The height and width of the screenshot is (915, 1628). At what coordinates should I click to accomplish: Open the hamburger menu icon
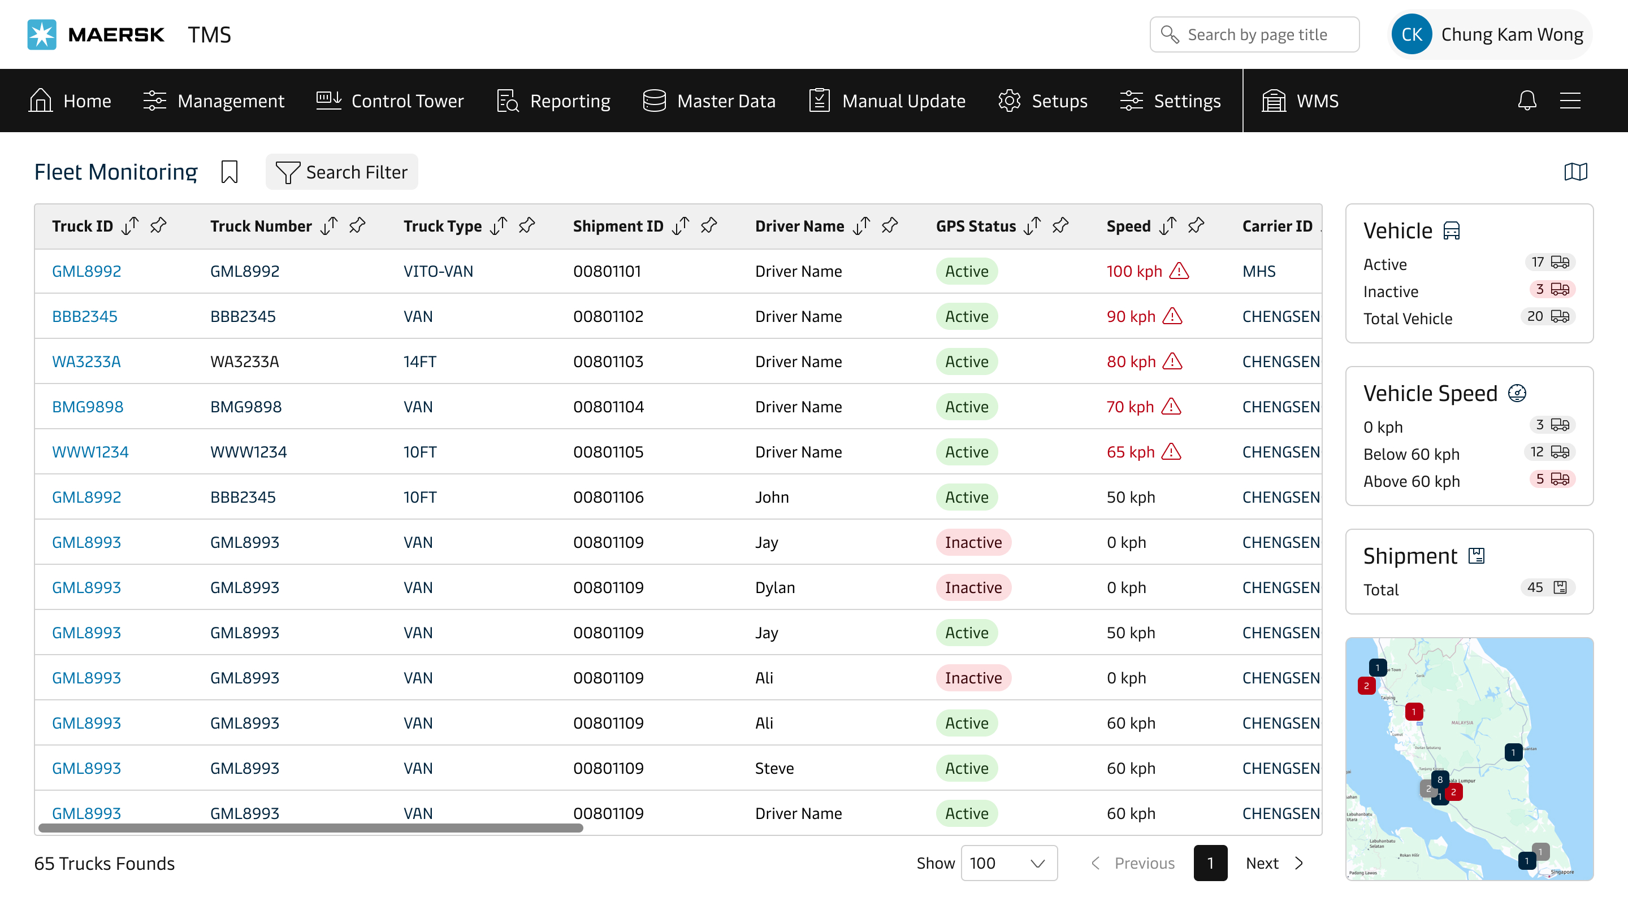pyautogui.click(x=1570, y=101)
